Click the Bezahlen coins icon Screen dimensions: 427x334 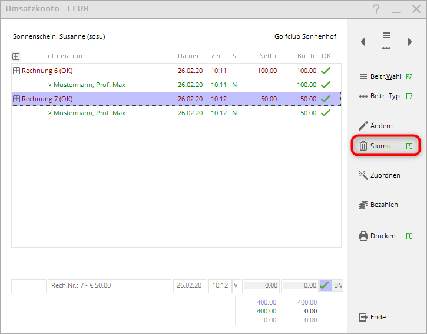pos(363,205)
